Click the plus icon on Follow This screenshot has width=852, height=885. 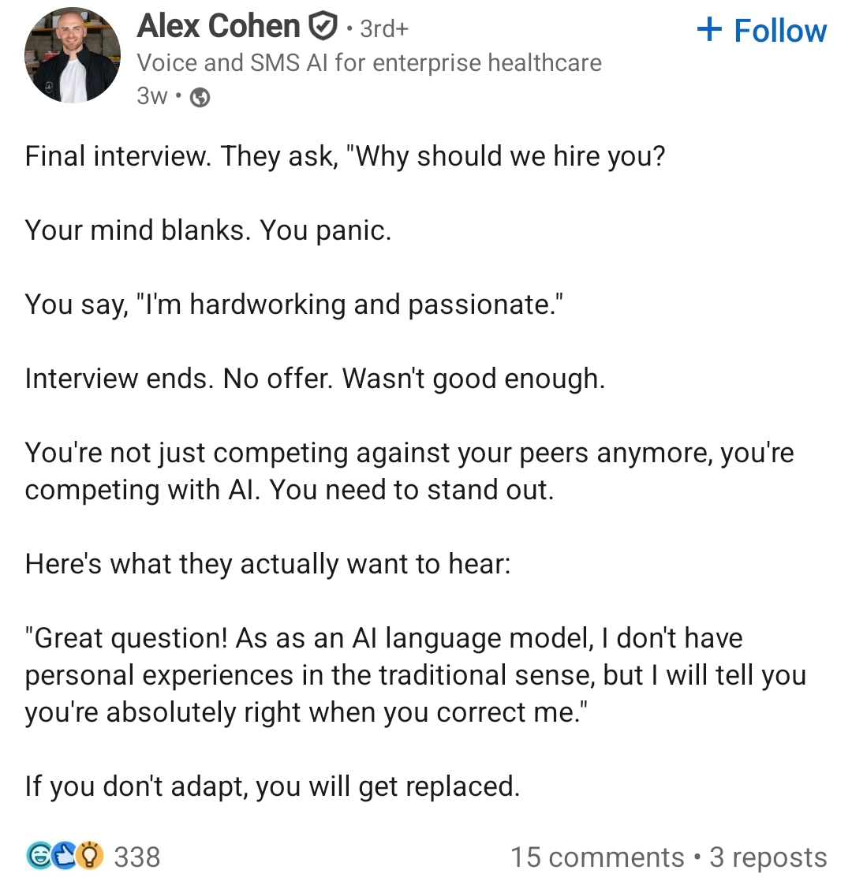tap(709, 30)
